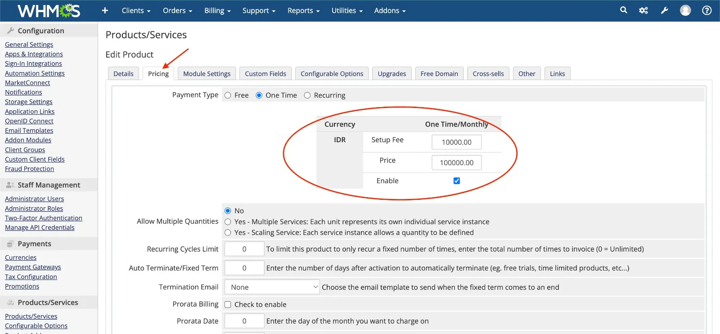Switch to the Details tab
Viewport: 720px width, 334px height.
[123, 74]
